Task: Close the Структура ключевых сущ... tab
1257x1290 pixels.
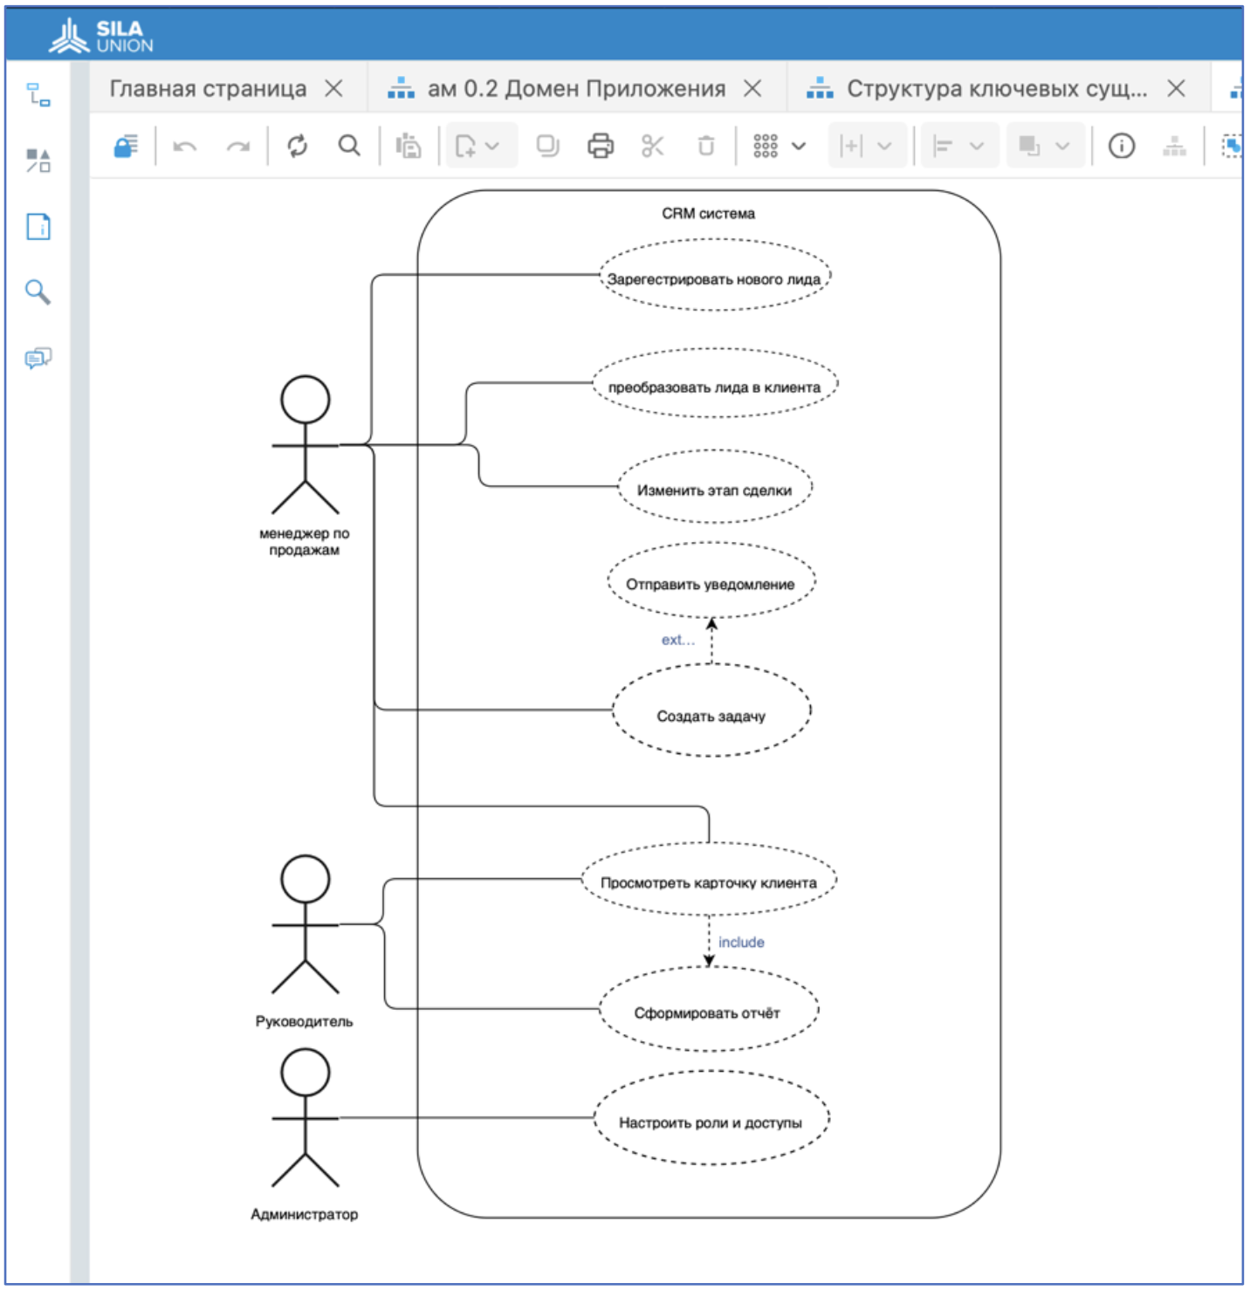Action: click(1176, 89)
